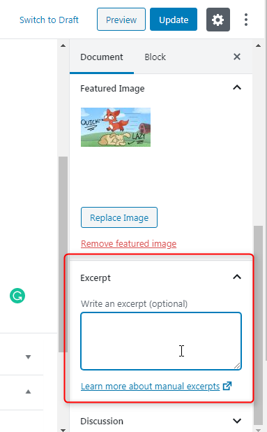Expand the Discussion section
This screenshot has width=267, height=432.
tap(237, 421)
